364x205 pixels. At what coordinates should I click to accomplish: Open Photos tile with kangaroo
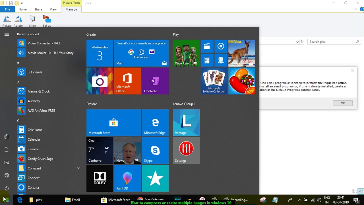click(x=242, y=53)
